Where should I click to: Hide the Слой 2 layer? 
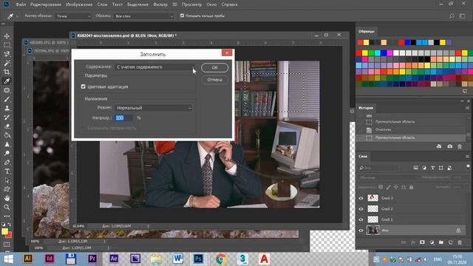pos(361,209)
